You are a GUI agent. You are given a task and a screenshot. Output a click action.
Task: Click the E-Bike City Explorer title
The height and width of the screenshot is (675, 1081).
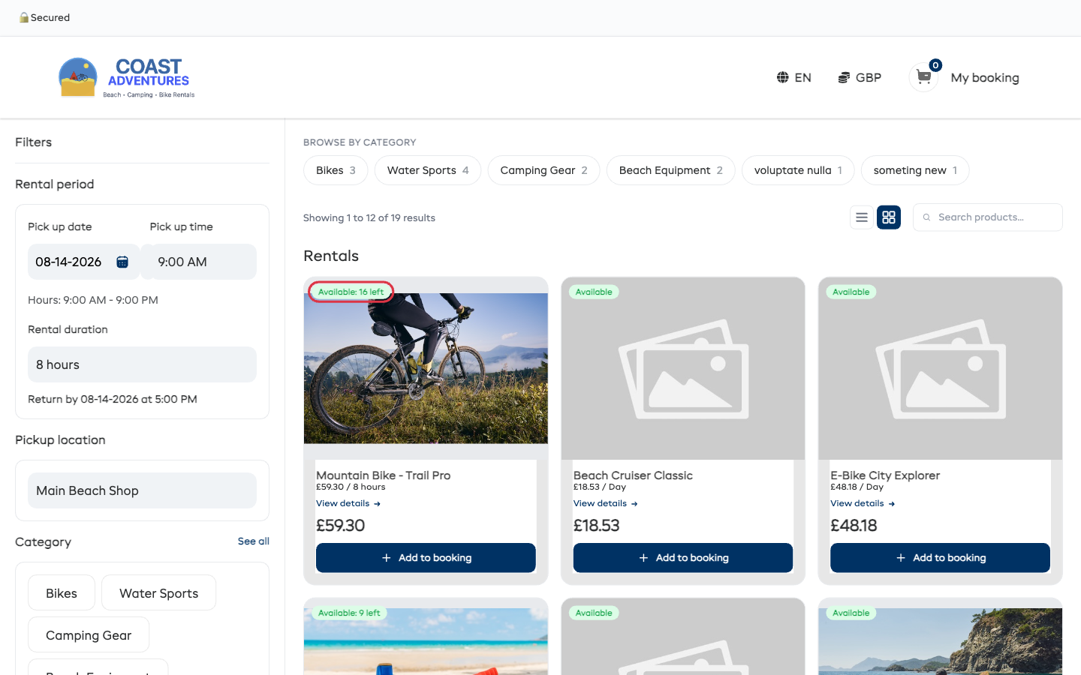tap(885, 475)
